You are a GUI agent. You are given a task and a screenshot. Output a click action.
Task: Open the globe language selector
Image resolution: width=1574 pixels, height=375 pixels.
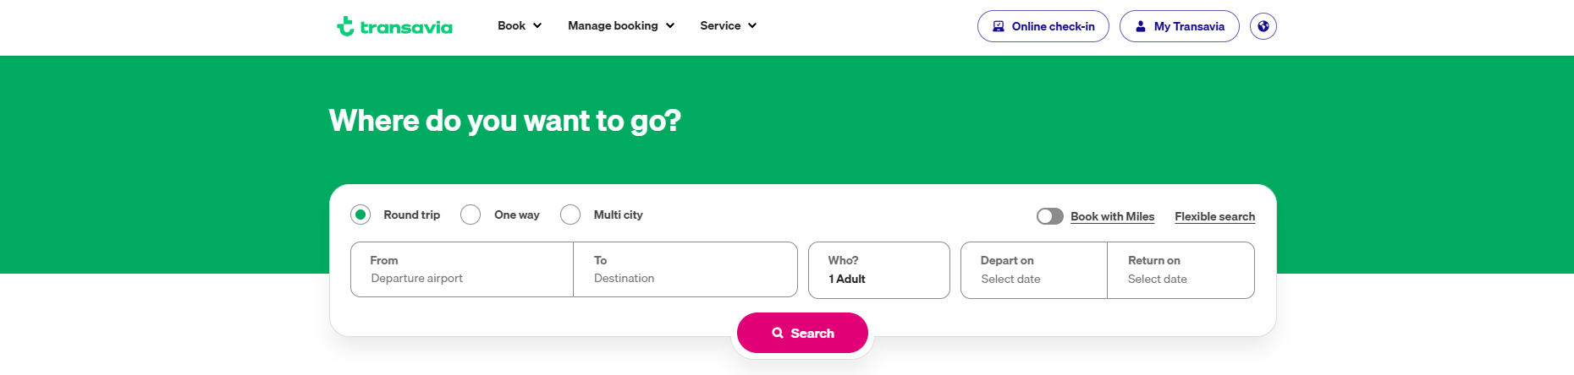point(1263,26)
